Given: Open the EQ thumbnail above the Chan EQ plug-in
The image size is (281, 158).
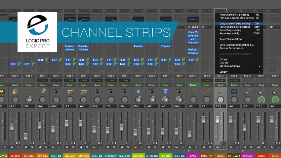Looking at the screenshot, I should (x=193, y=20).
